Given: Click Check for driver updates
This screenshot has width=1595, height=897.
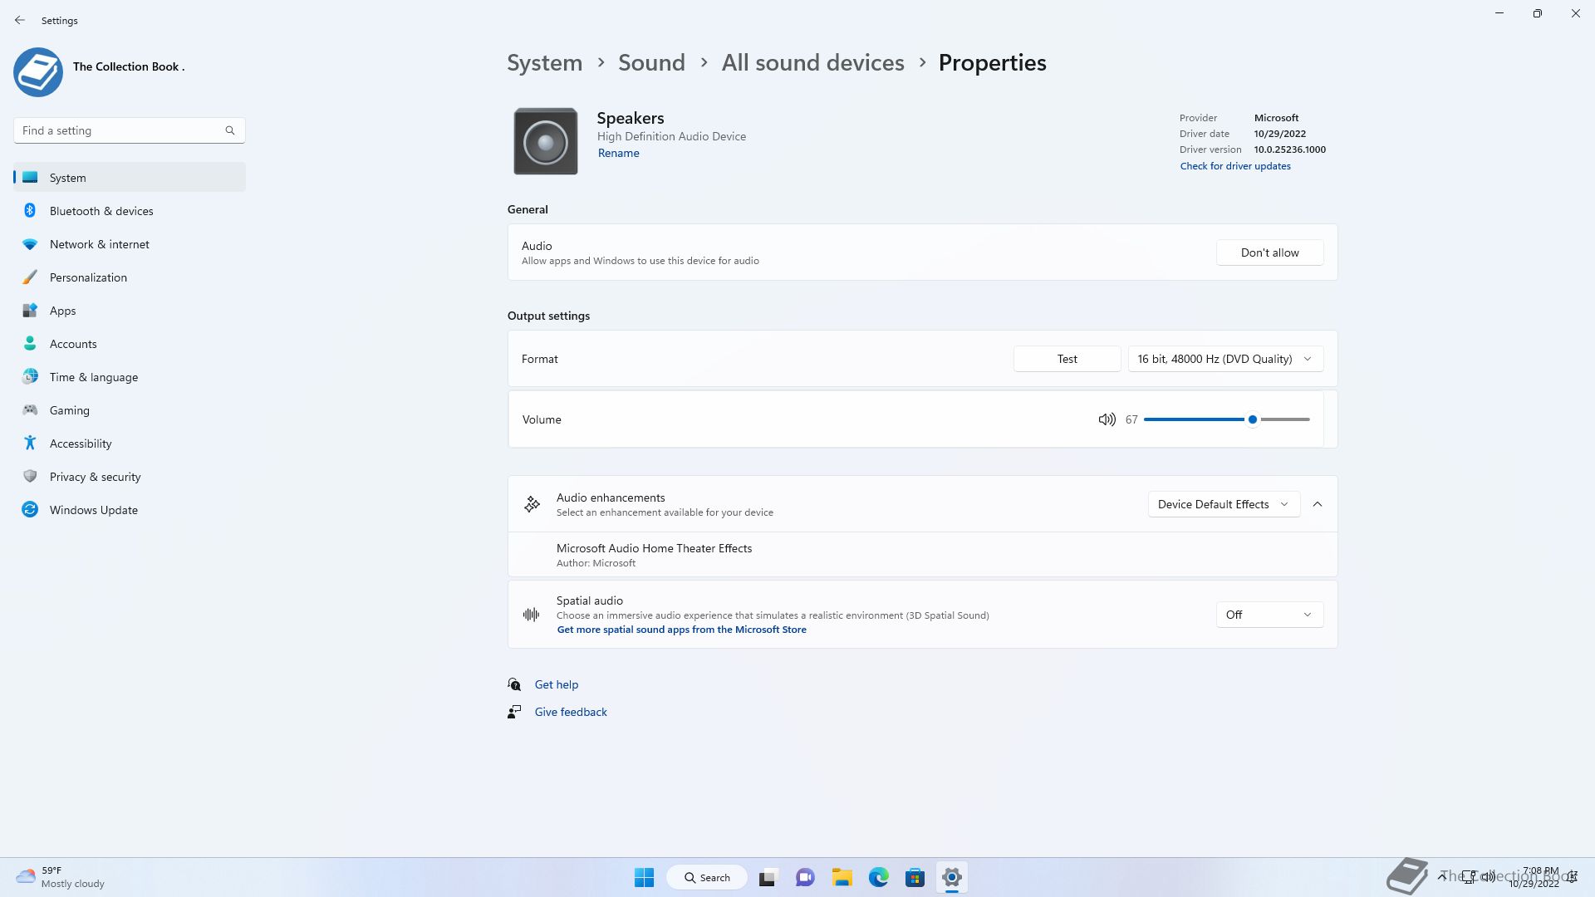Looking at the screenshot, I should (x=1235, y=166).
